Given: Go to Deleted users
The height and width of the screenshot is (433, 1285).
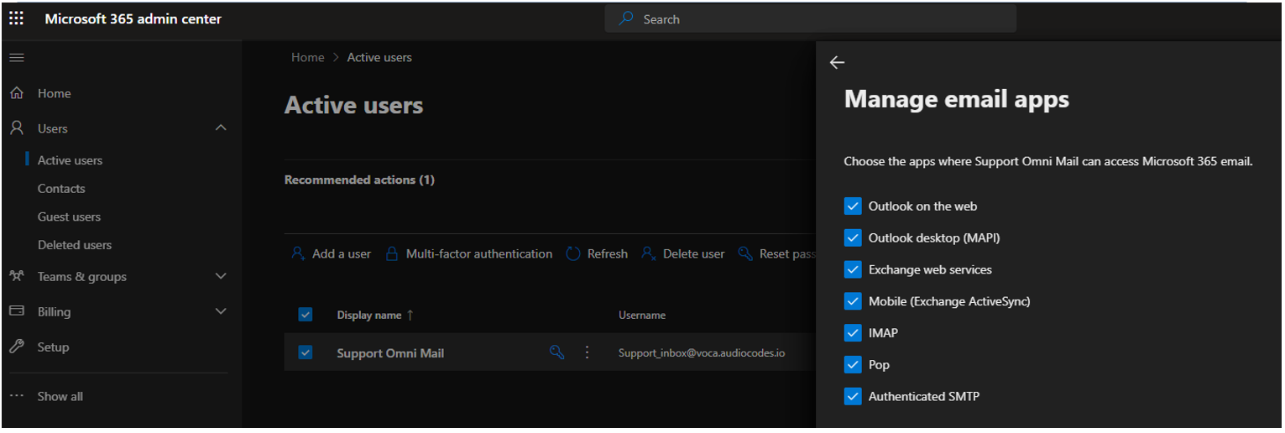Looking at the screenshot, I should 74,245.
